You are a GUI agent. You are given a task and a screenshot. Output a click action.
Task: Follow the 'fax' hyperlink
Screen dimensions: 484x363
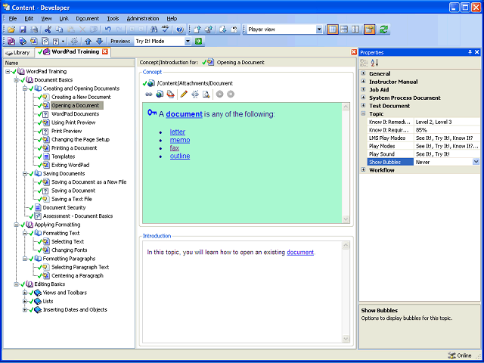point(175,148)
